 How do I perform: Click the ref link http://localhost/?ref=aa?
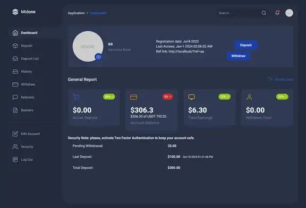[x=186, y=51]
